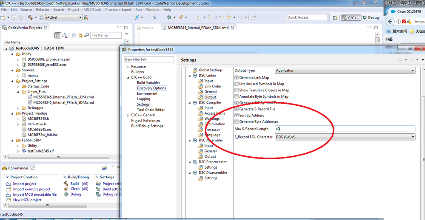Click the Flash programmer lightning icon

point(137,17)
